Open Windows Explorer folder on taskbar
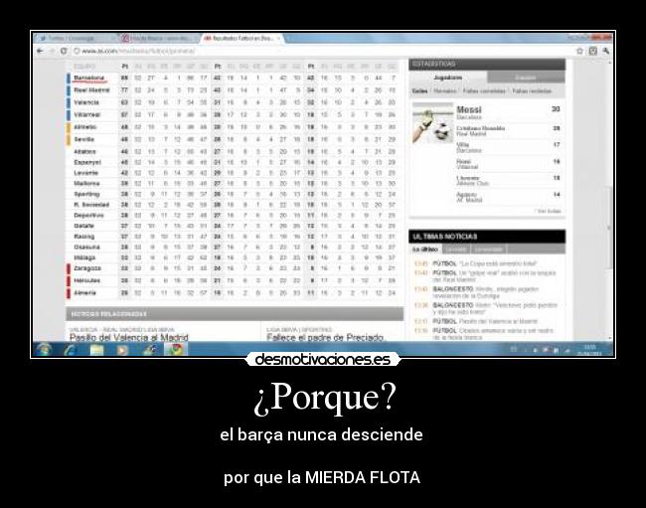Image resolution: width=646 pixels, height=508 pixels. coord(97,350)
